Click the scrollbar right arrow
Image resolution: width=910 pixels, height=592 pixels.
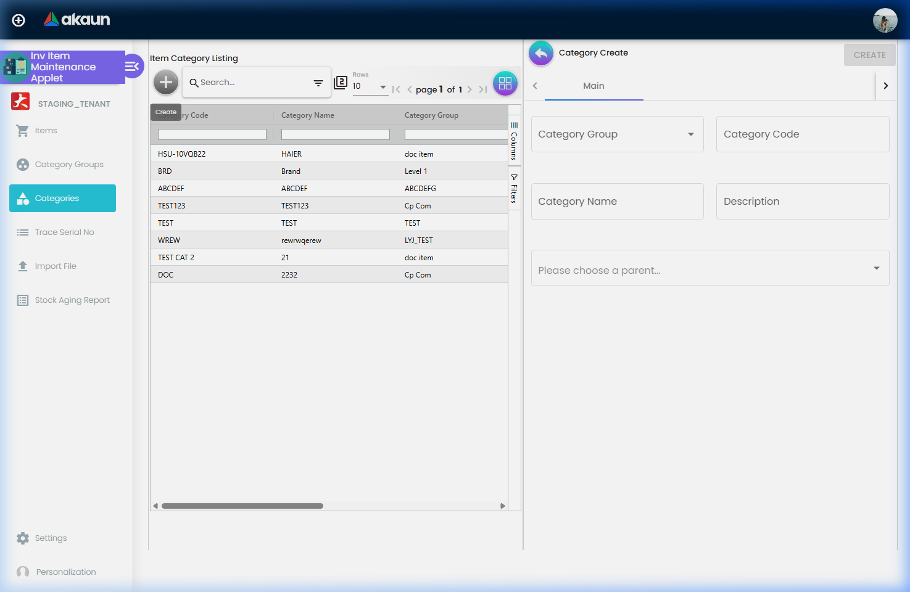pyautogui.click(x=503, y=506)
